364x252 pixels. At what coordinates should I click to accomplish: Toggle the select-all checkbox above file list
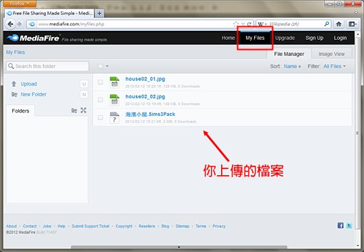pos(100,66)
